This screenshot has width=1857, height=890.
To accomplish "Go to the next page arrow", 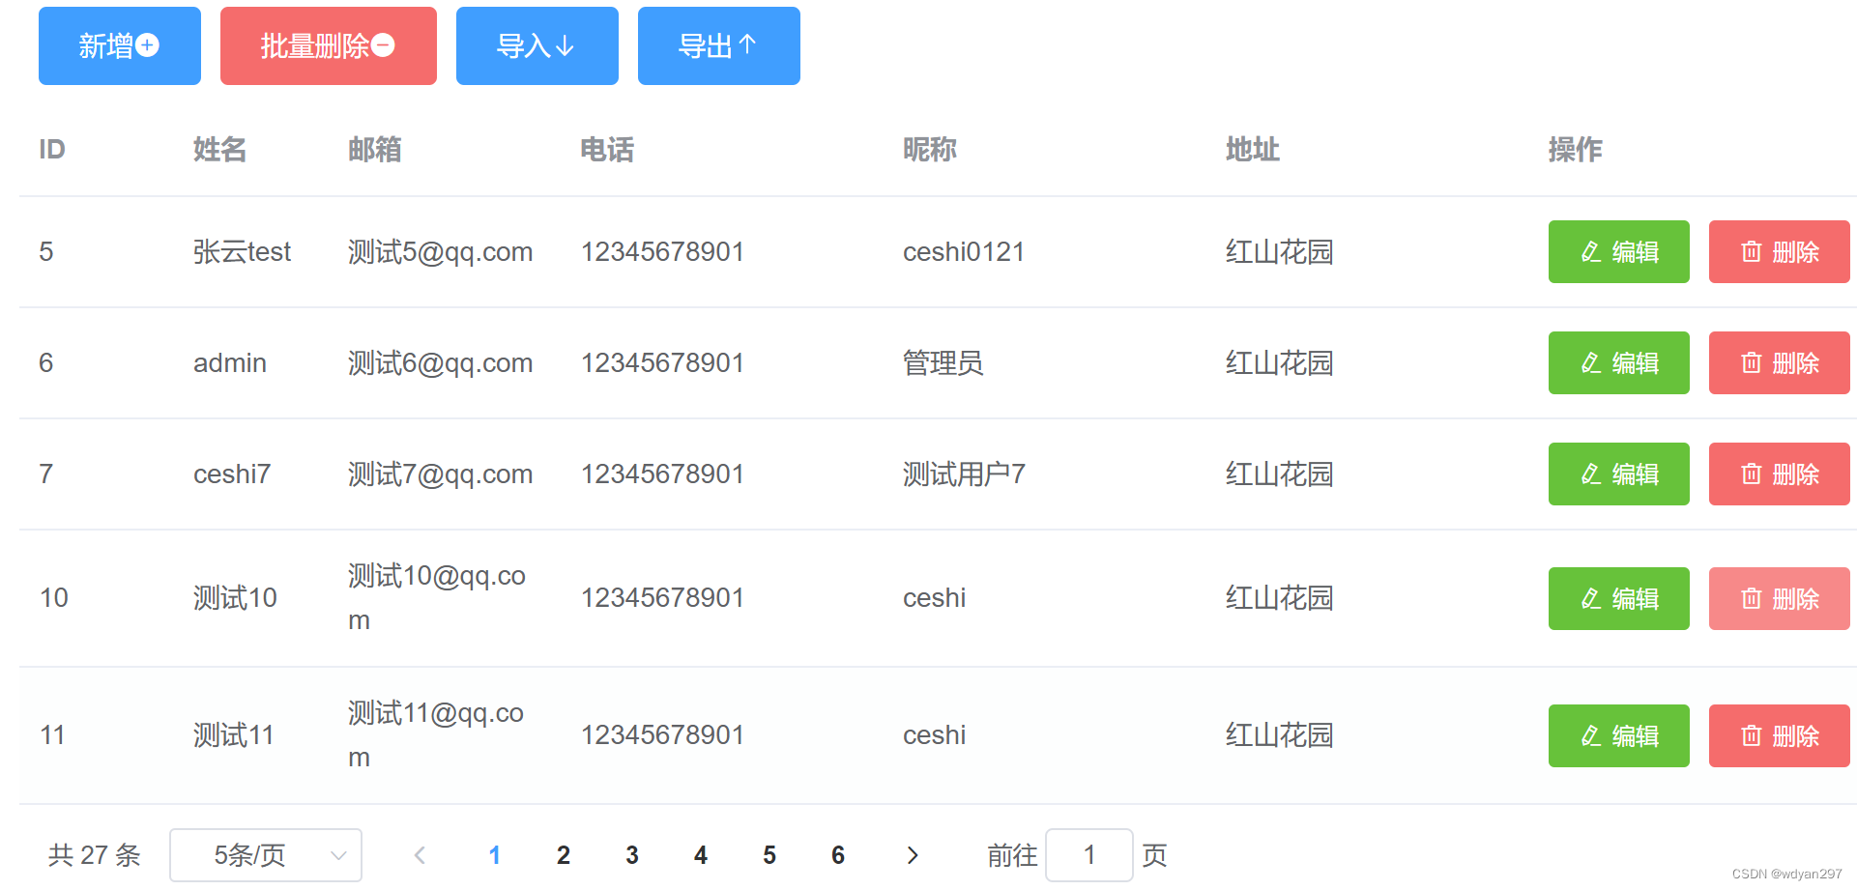I will point(913,855).
